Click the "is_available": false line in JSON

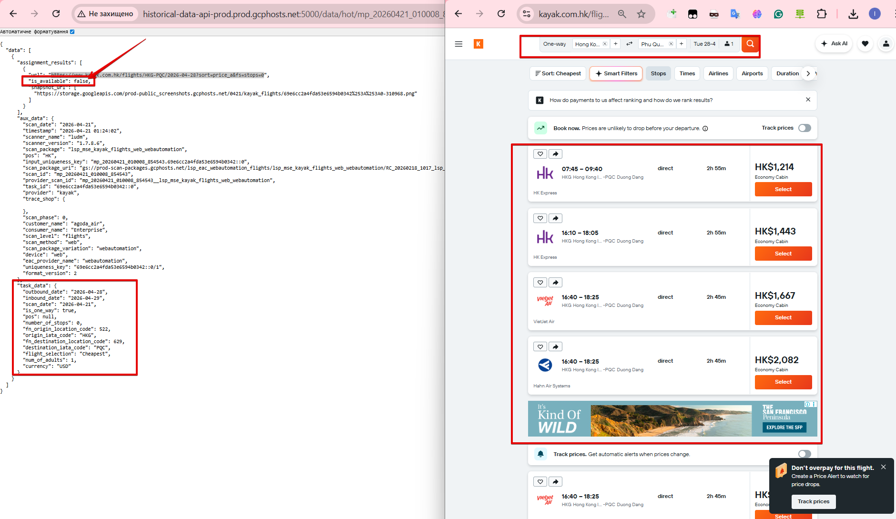[x=59, y=81]
